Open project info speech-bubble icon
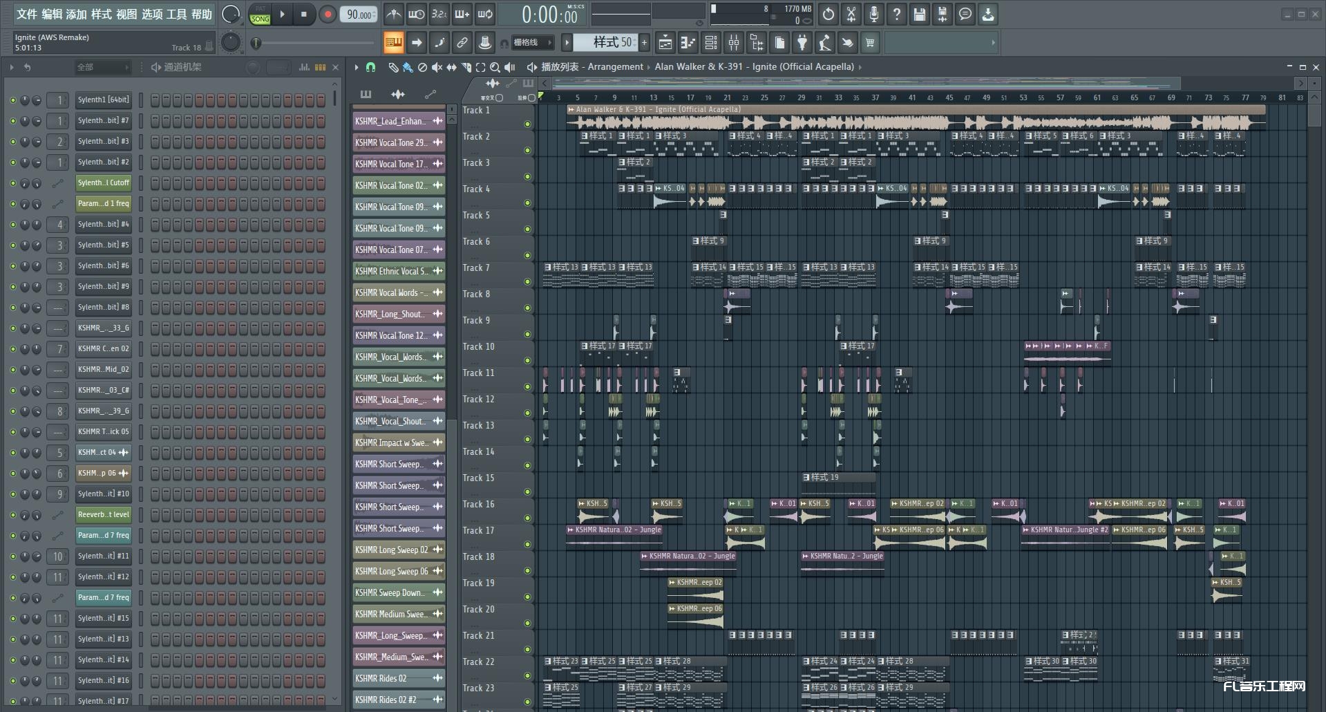 coord(965,14)
